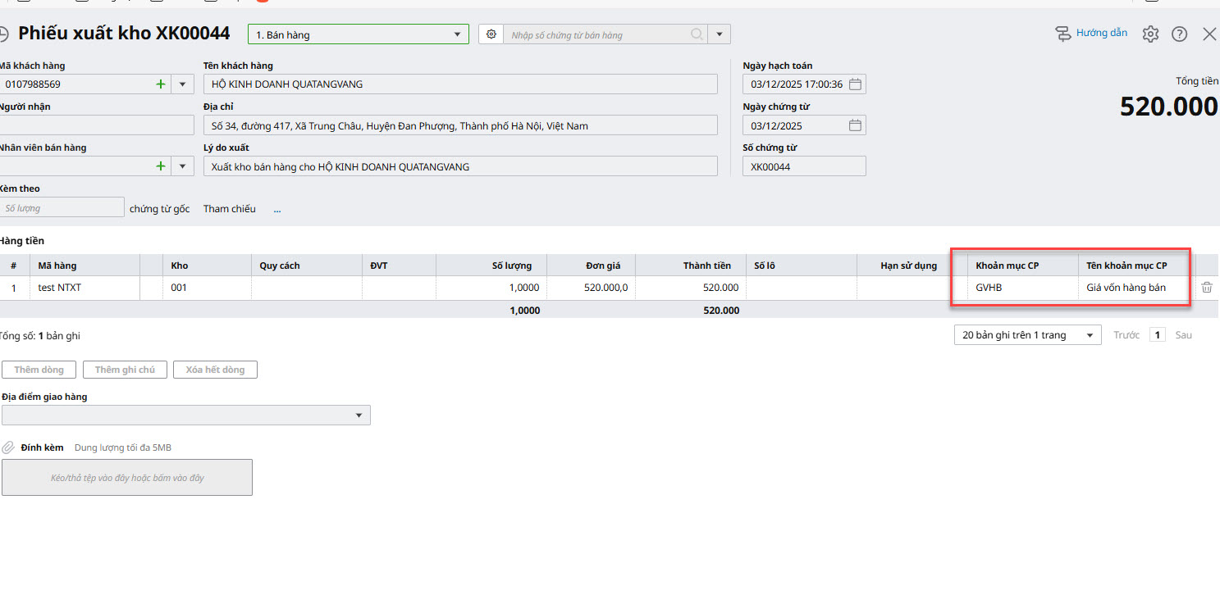Open calendar for Ngày hạch toán
Viewport: 1220px width, 613px height.
pyautogui.click(x=855, y=84)
